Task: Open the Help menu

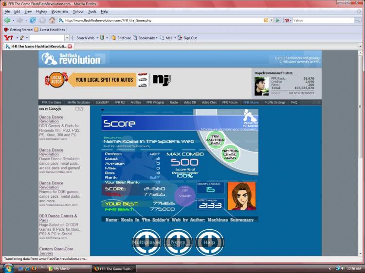Action: [x=105, y=11]
